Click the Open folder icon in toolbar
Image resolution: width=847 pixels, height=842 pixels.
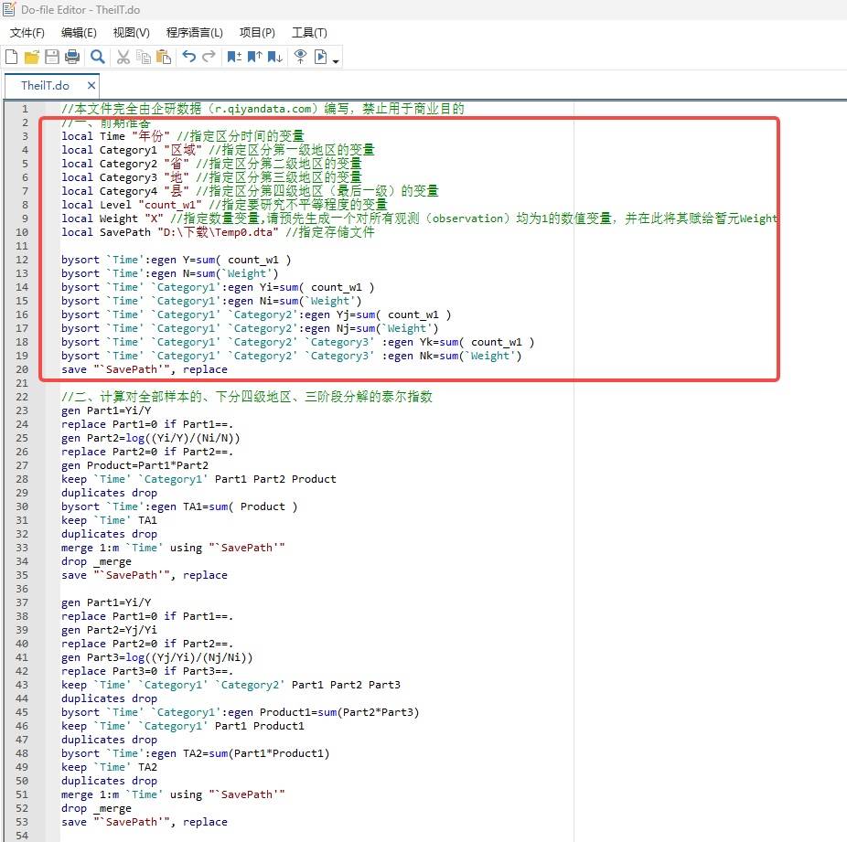[x=32, y=58]
